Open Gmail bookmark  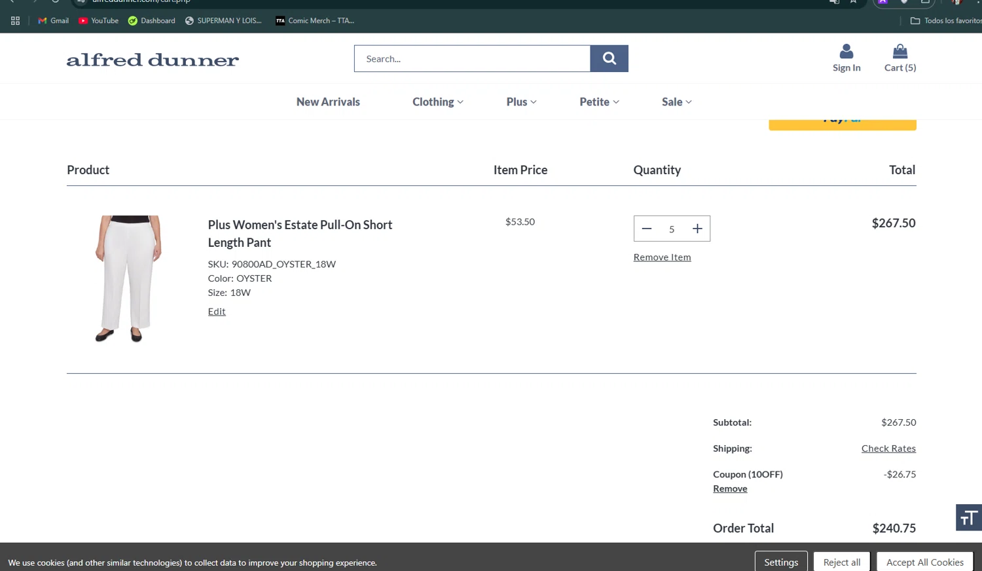(53, 21)
